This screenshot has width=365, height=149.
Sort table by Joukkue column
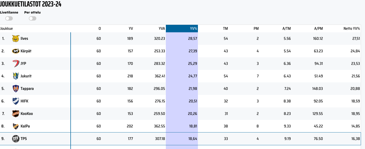click(x=7, y=29)
